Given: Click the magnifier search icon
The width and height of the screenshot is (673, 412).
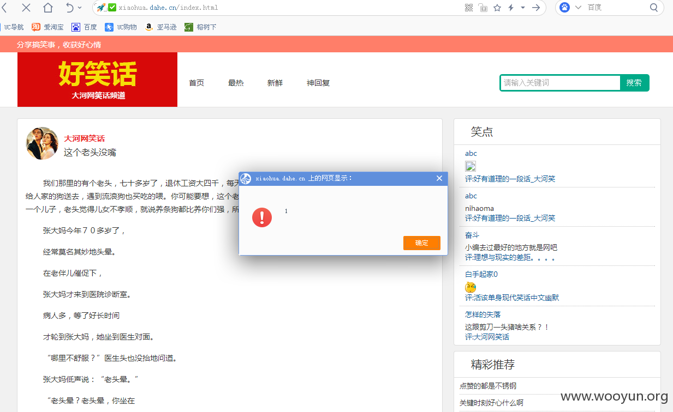Looking at the screenshot, I should coord(654,8).
